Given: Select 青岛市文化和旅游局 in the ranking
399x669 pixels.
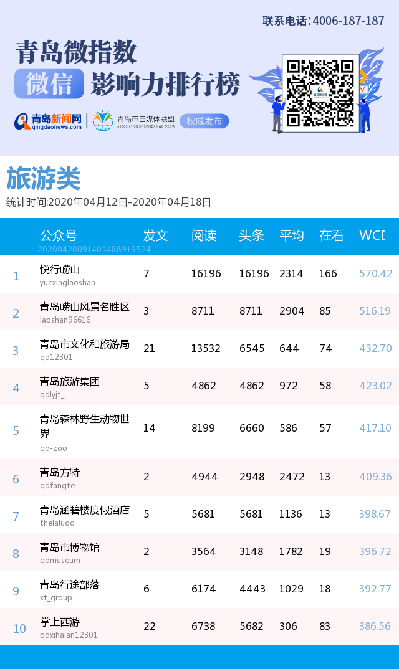Looking at the screenshot, I should click(x=85, y=344).
